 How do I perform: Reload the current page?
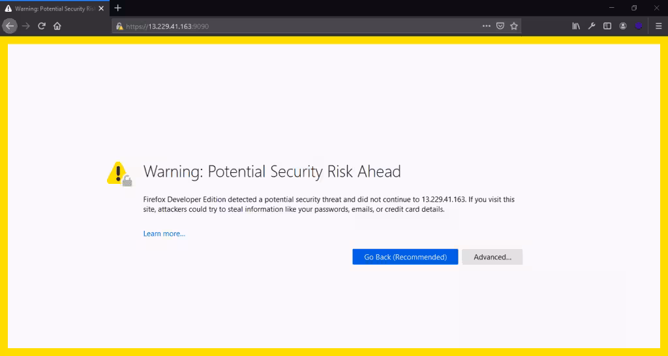[x=41, y=26]
